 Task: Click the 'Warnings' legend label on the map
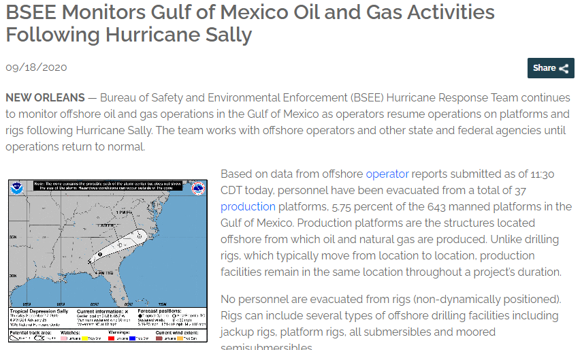(118, 332)
